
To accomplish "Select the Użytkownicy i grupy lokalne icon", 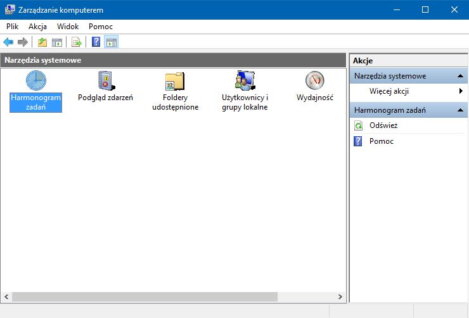I will [245, 80].
